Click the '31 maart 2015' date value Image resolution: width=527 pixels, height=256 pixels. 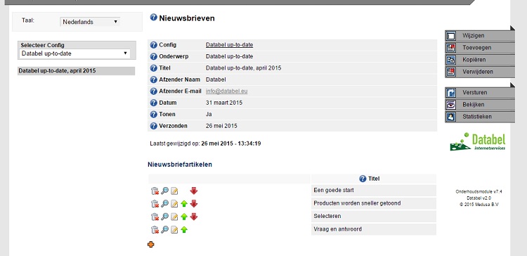point(224,103)
